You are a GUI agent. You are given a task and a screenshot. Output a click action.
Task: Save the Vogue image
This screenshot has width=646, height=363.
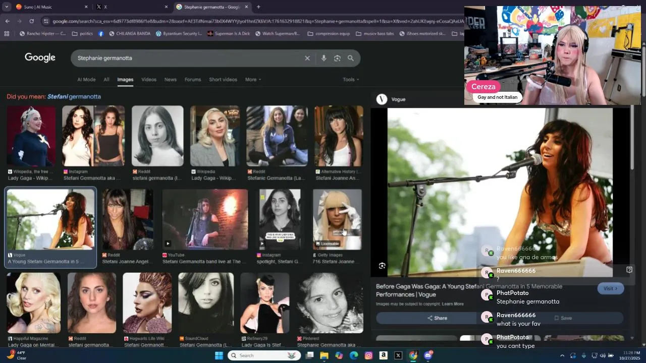click(563, 318)
